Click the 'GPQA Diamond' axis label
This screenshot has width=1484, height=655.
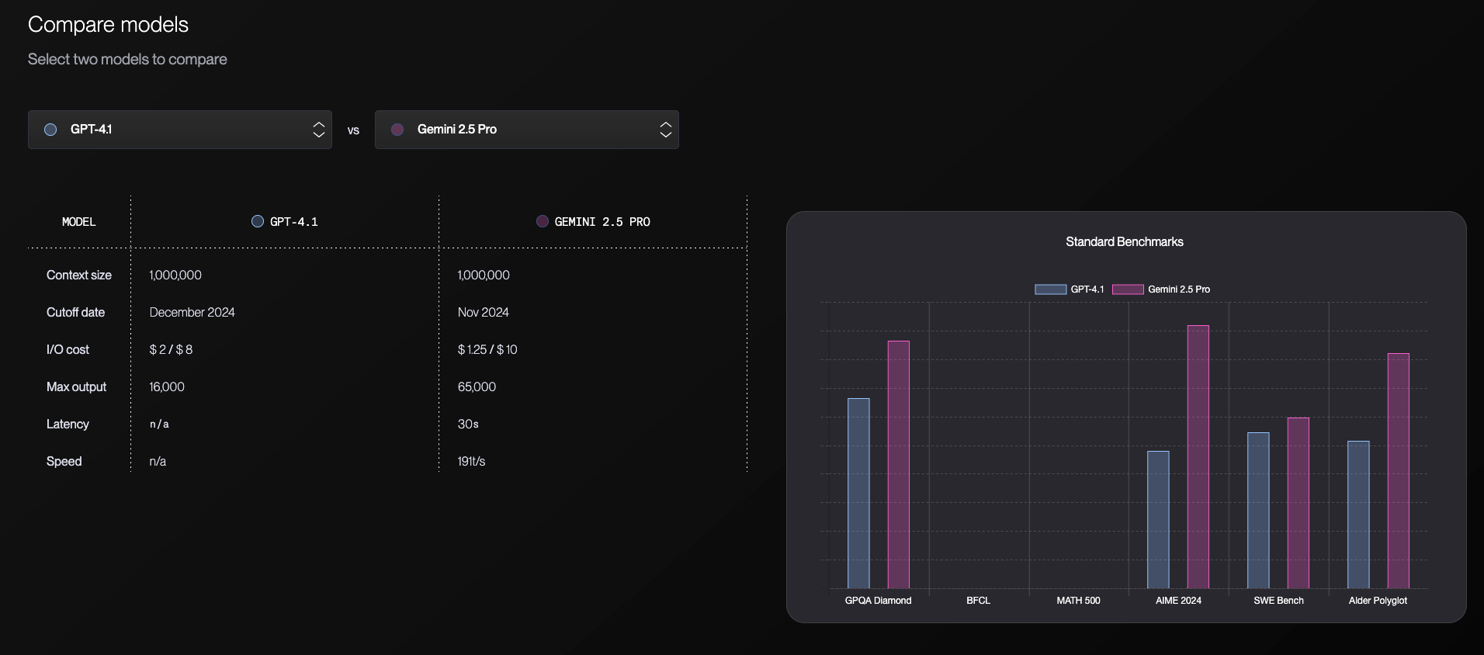pyautogui.click(x=878, y=601)
